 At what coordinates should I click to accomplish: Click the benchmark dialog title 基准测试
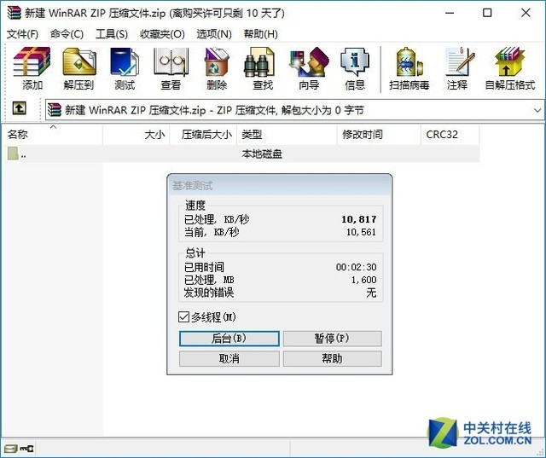click(x=192, y=185)
